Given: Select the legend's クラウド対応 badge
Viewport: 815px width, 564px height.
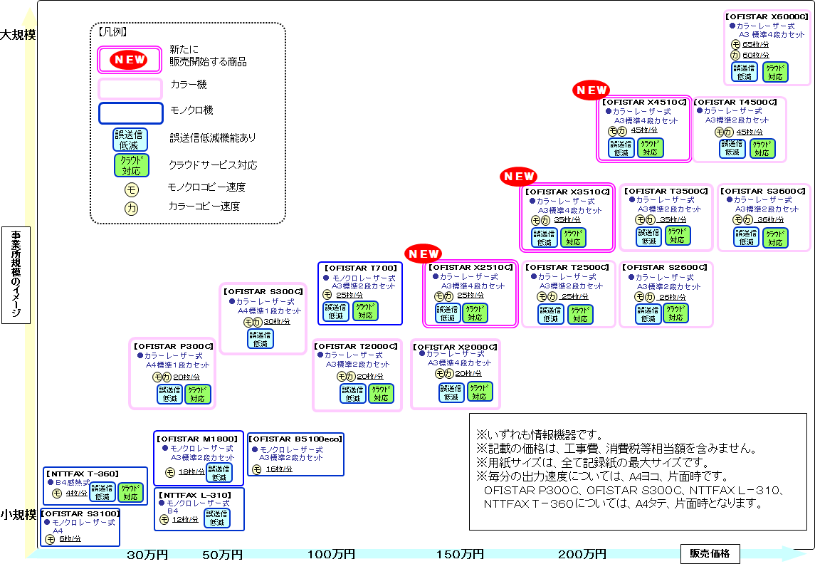Looking at the screenshot, I should click(x=132, y=165).
